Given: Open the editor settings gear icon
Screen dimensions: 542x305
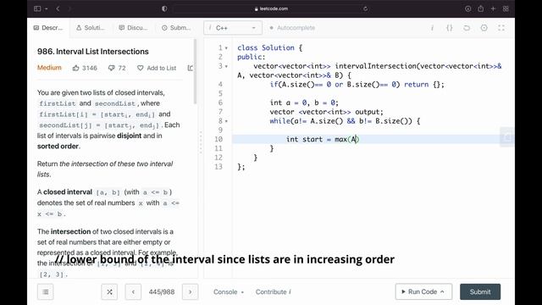Looking at the screenshot, I should click(x=484, y=28).
